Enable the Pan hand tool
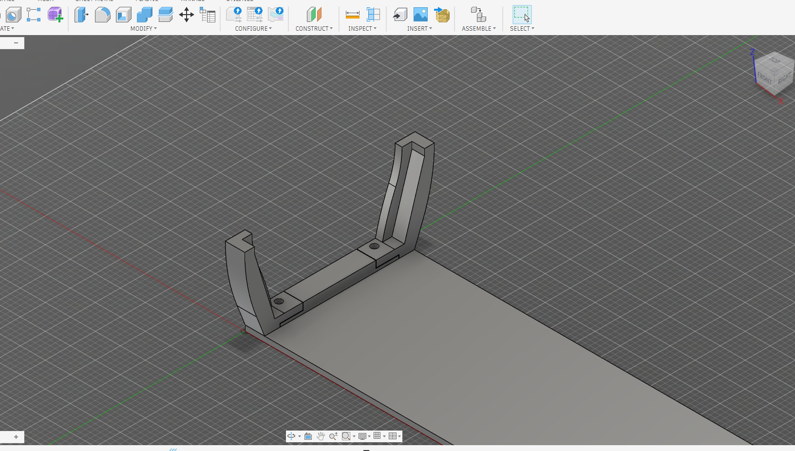795x451 pixels. [x=321, y=436]
